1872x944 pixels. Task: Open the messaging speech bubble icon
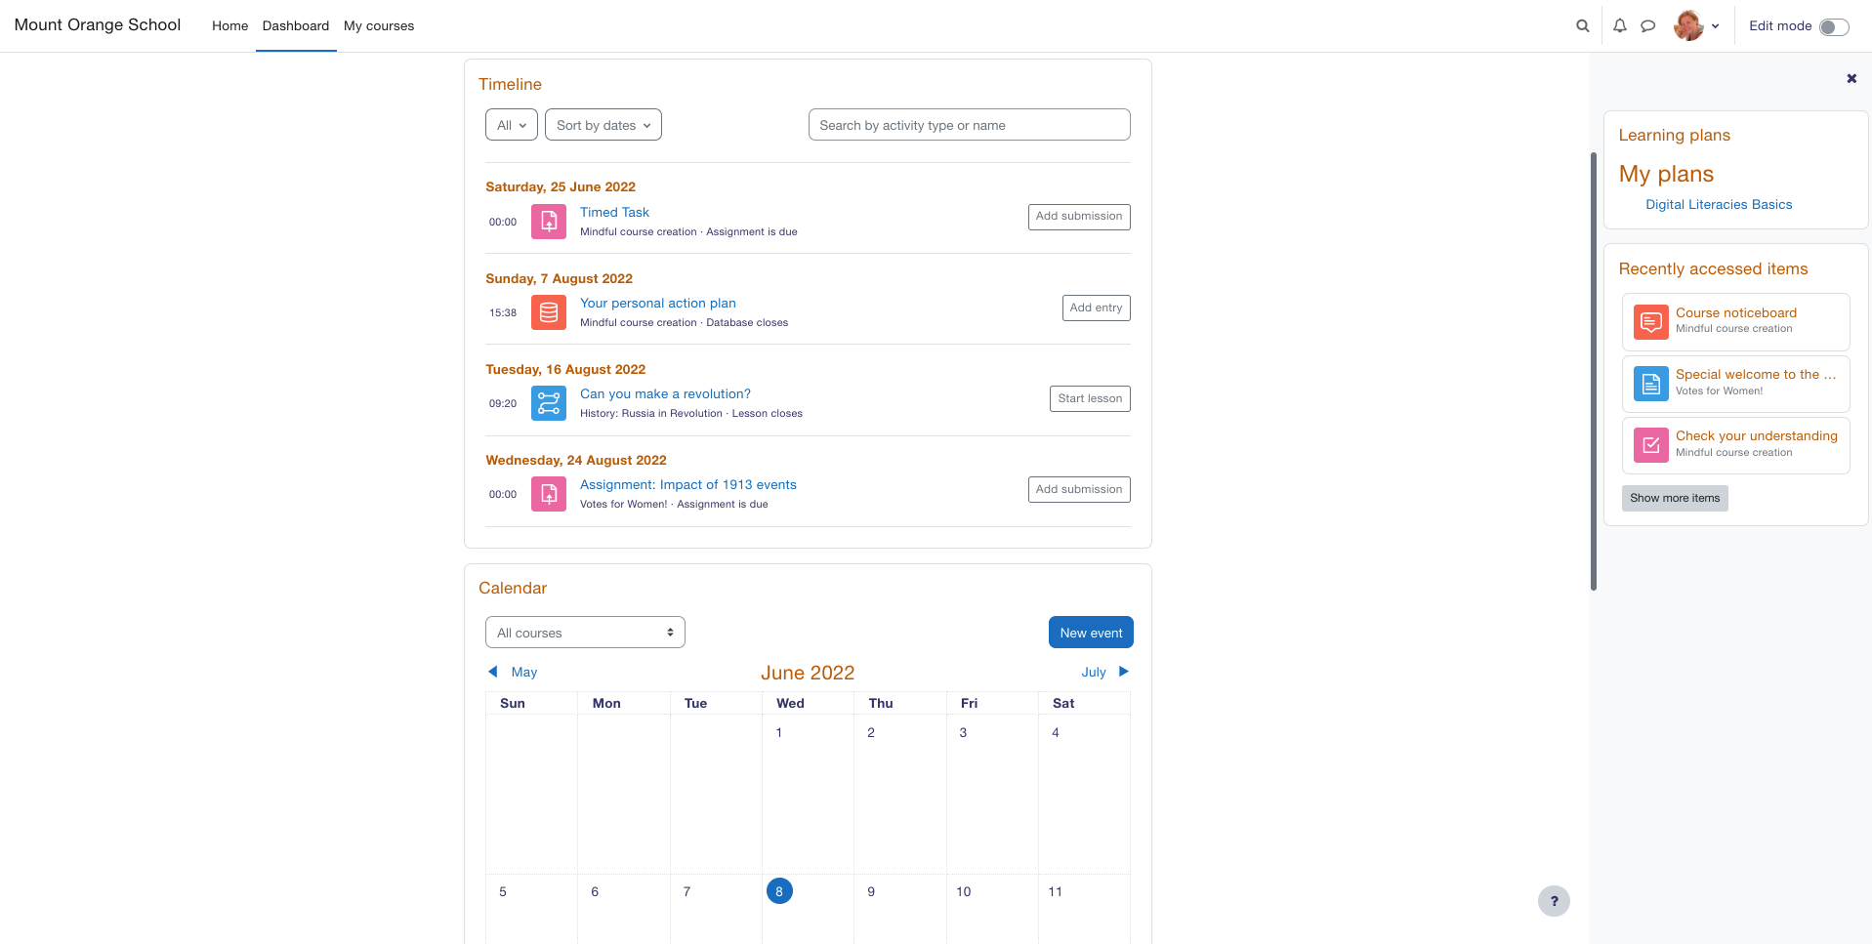point(1648,26)
